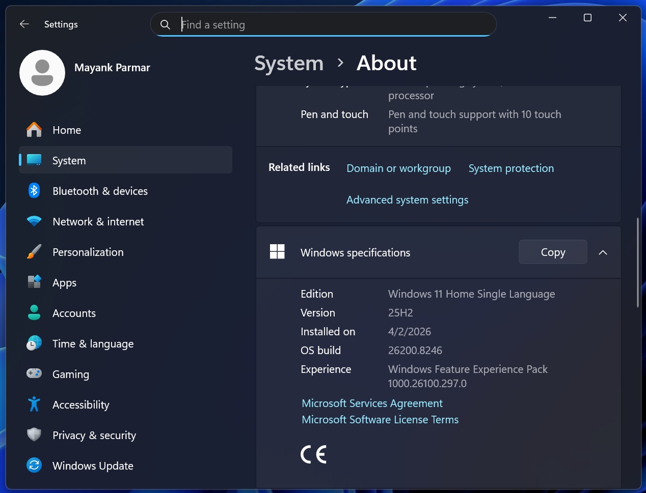Click the Bluetooth icon in sidebar
The height and width of the screenshot is (493, 646).
point(34,191)
